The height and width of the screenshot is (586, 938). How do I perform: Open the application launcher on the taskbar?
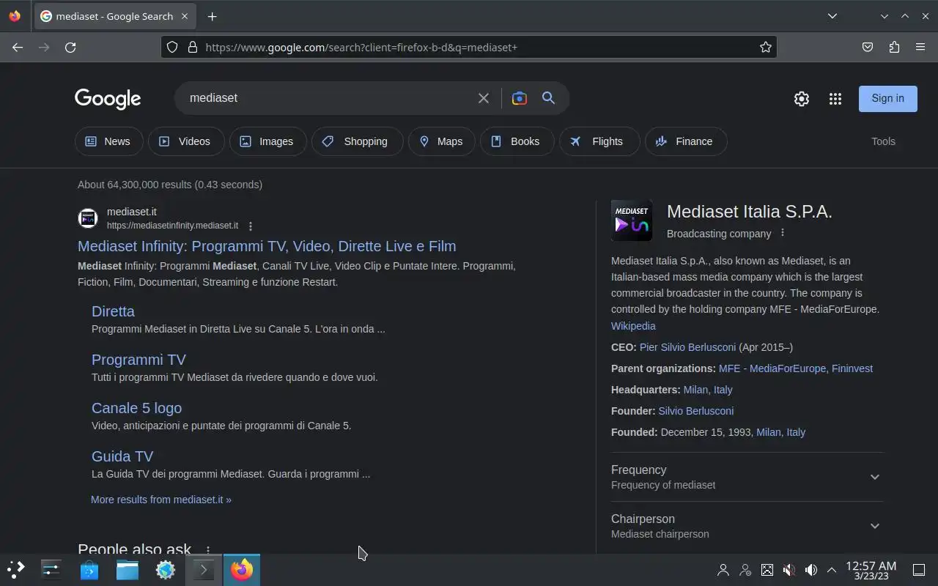click(15, 569)
